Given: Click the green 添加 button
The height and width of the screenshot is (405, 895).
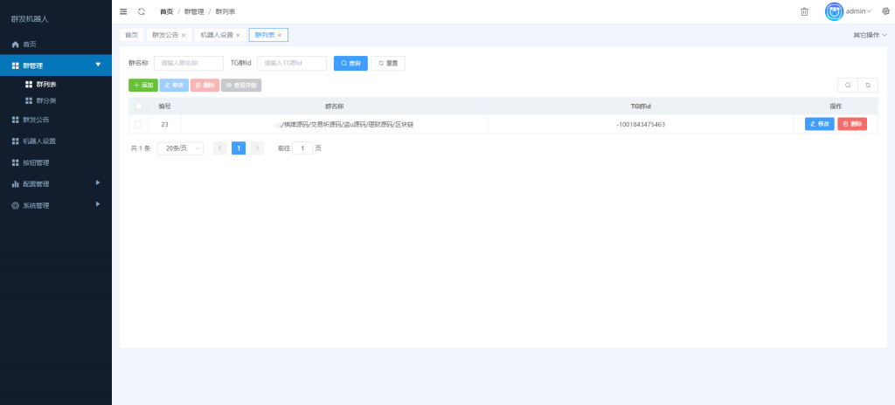Looking at the screenshot, I should pyautogui.click(x=143, y=85).
